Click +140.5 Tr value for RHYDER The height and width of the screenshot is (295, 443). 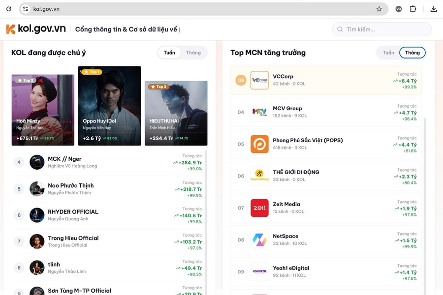190,215
